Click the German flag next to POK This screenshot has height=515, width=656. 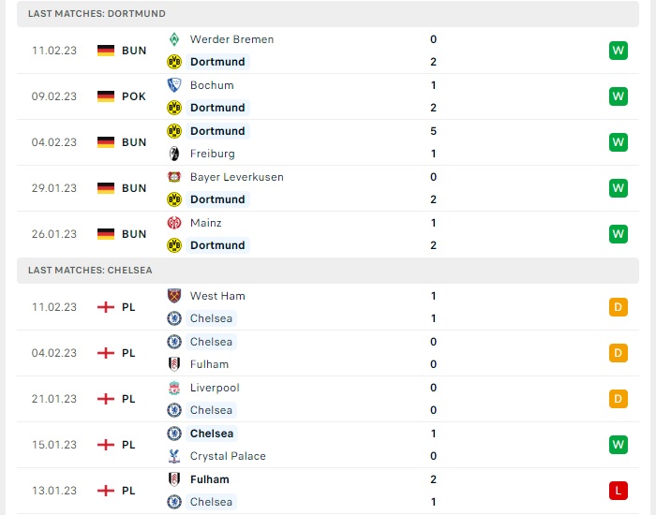point(106,96)
